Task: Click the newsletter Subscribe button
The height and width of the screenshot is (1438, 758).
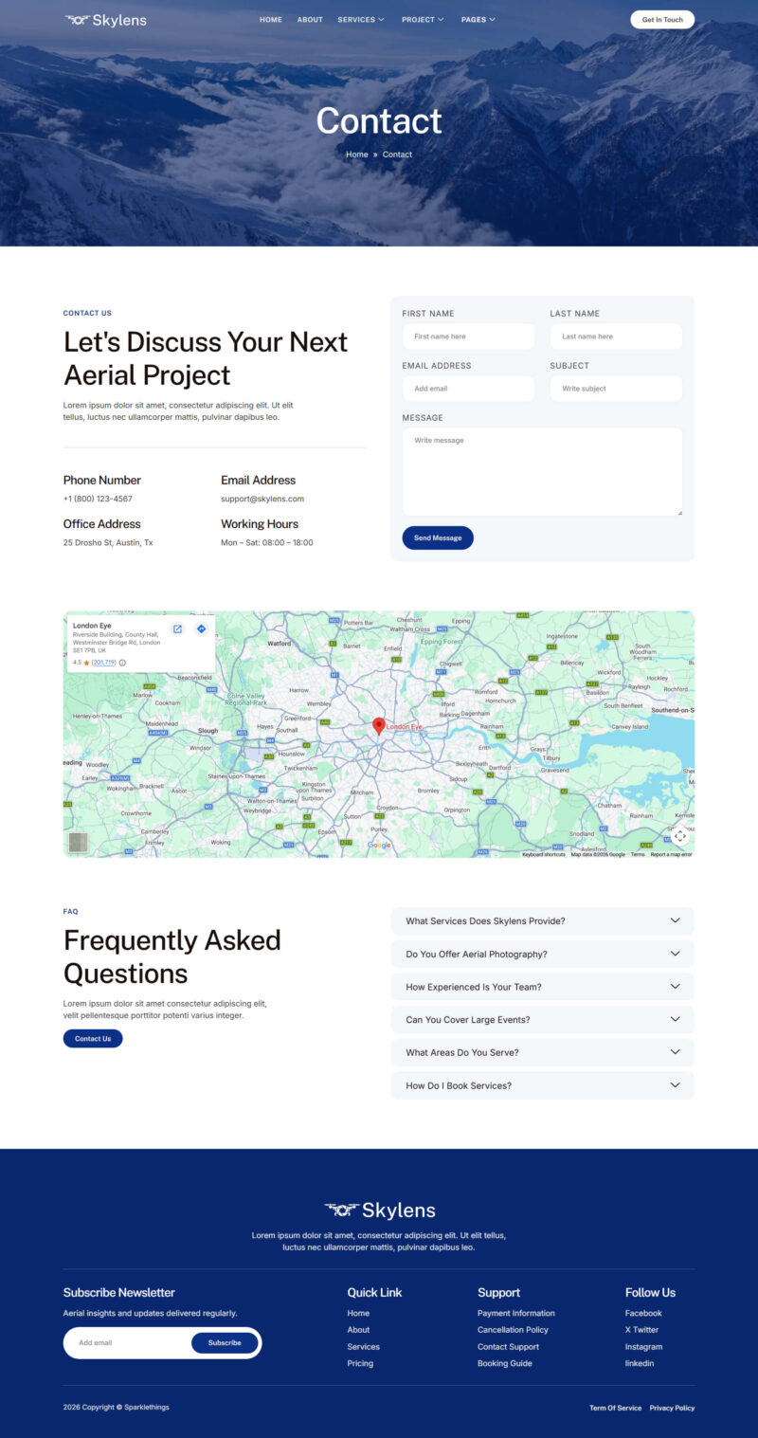Action: (x=225, y=1343)
